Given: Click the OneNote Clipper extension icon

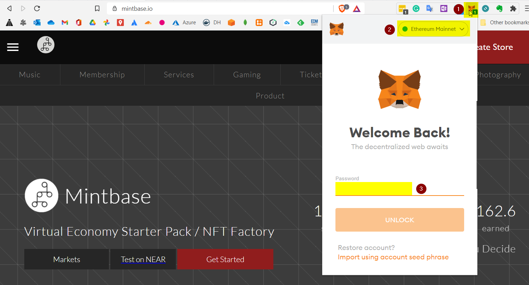Looking at the screenshot, I should pos(444,9).
